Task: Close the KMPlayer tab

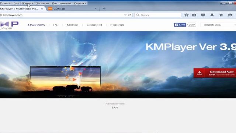Action: 42,9
